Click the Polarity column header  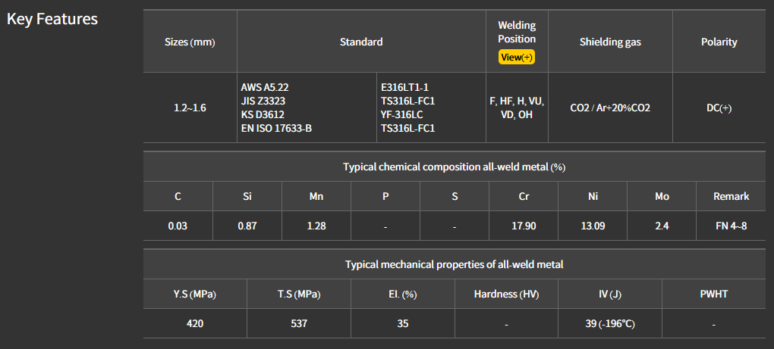[719, 42]
